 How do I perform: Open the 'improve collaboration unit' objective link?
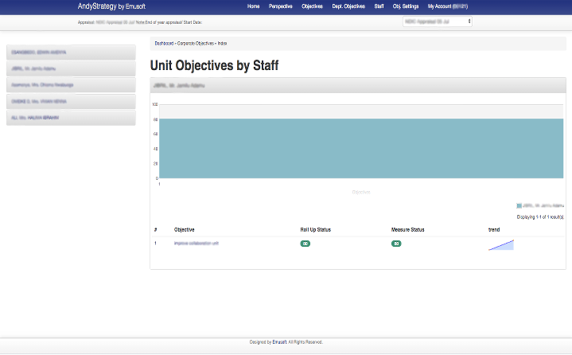[x=197, y=244]
